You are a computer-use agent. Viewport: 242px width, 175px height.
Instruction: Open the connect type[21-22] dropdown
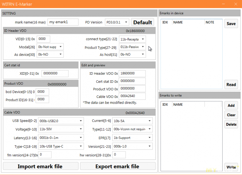(132, 39)
